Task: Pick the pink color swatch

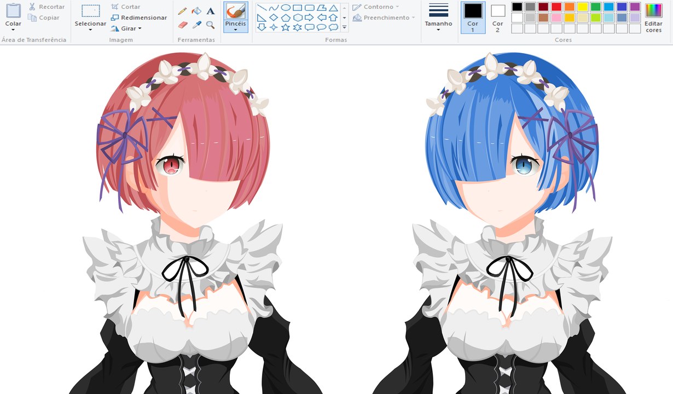Action: pos(556,18)
